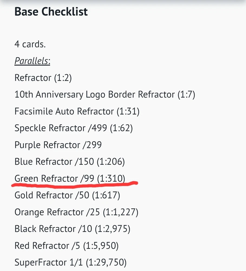Click the Base Checklist heading

click(x=51, y=12)
